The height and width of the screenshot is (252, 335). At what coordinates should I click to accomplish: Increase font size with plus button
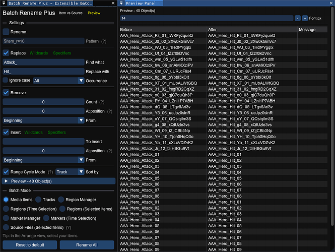[x=305, y=18]
